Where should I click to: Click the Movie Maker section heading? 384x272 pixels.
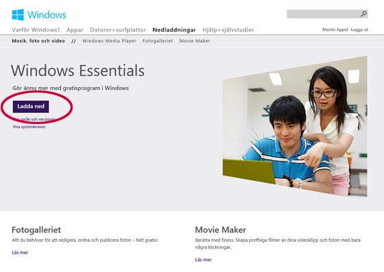click(221, 230)
